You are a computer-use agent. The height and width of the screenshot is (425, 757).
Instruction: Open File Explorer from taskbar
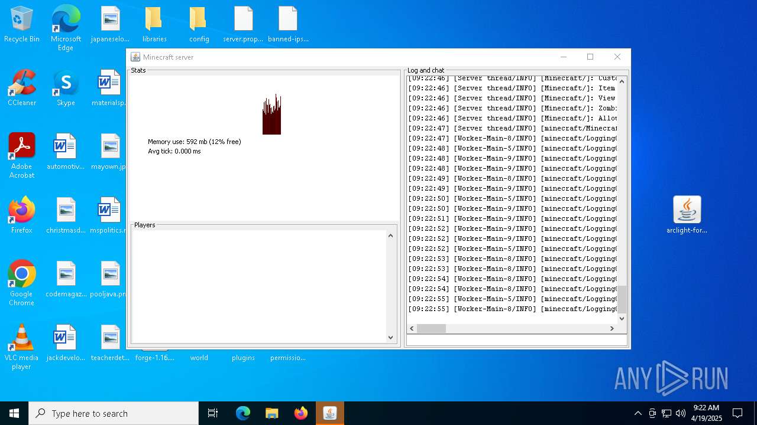click(272, 413)
